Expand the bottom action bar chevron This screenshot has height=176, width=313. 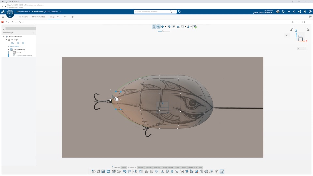pyautogui.click(x=89, y=170)
